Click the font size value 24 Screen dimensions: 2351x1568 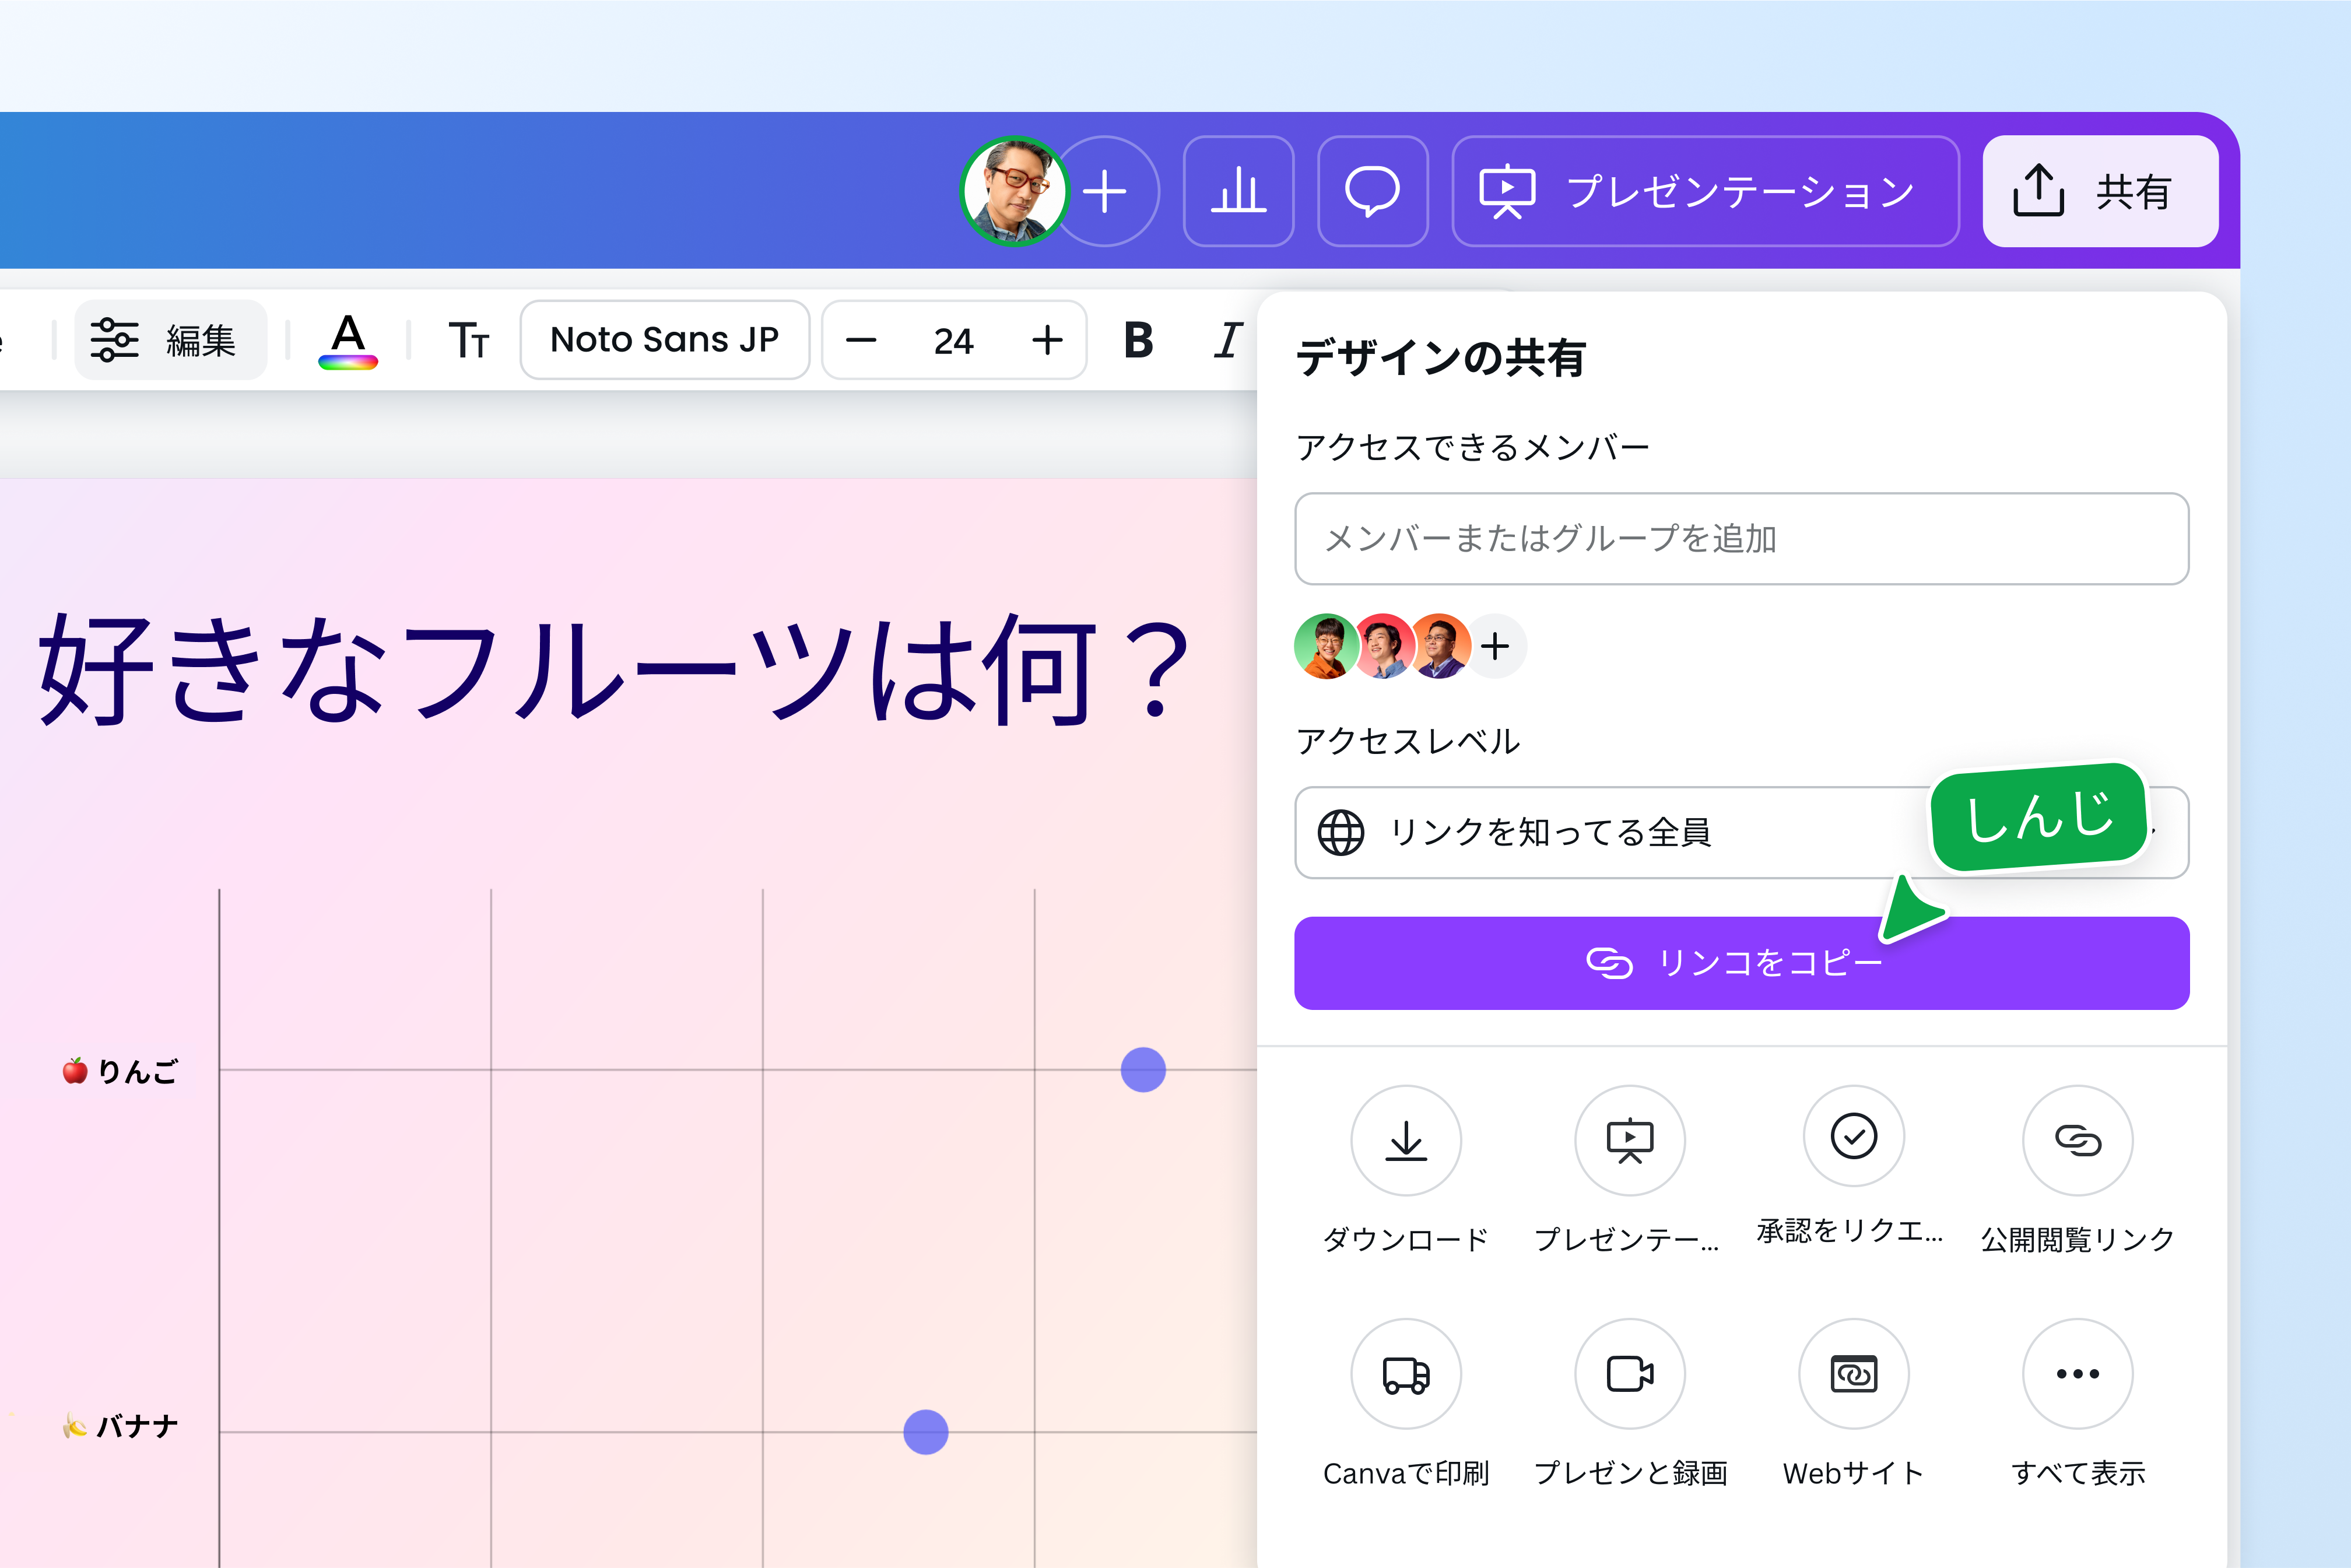(x=953, y=341)
